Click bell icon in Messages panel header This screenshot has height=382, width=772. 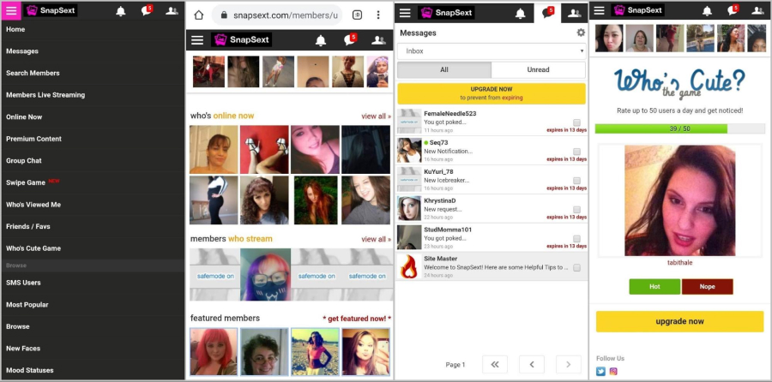[x=520, y=13]
